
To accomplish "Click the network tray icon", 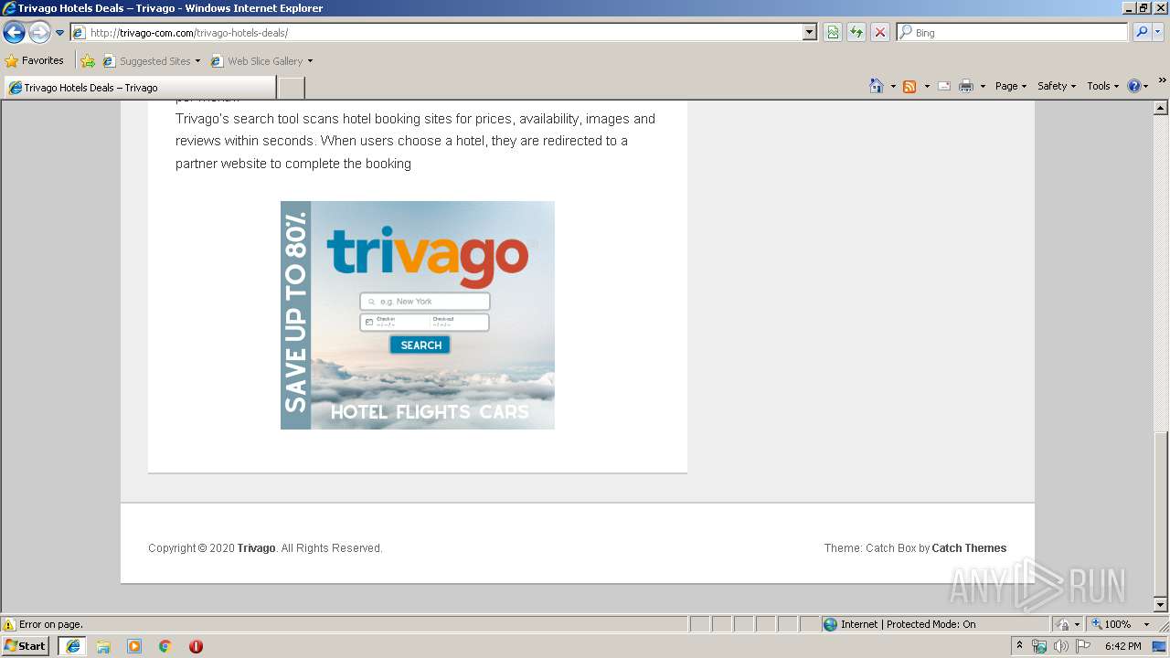I will pyautogui.click(x=1039, y=646).
